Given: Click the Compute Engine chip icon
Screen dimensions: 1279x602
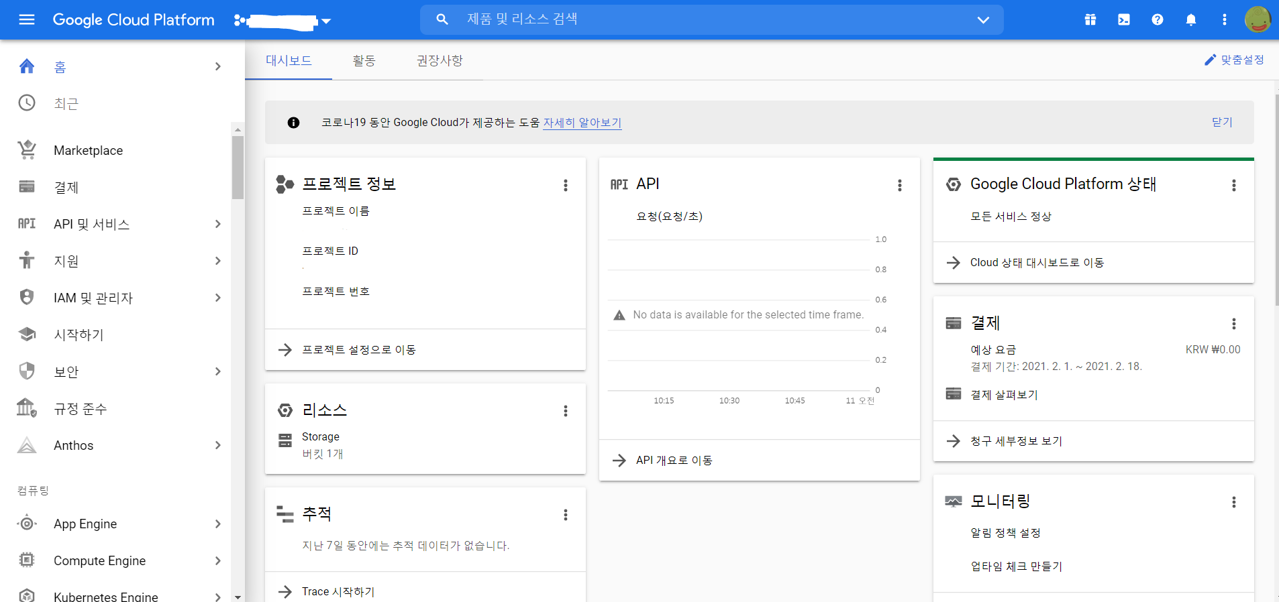Looking at the screenshot, I should (x=27, y=560).
